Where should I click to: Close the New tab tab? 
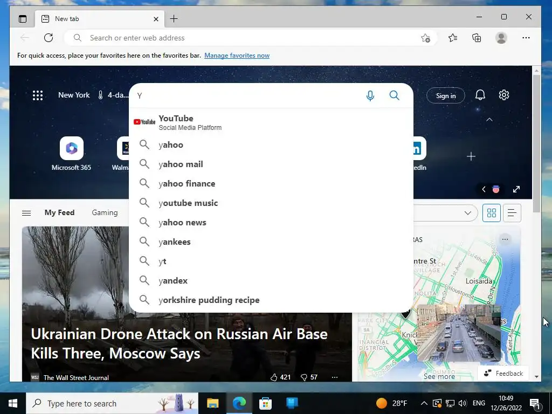(156, 19)
